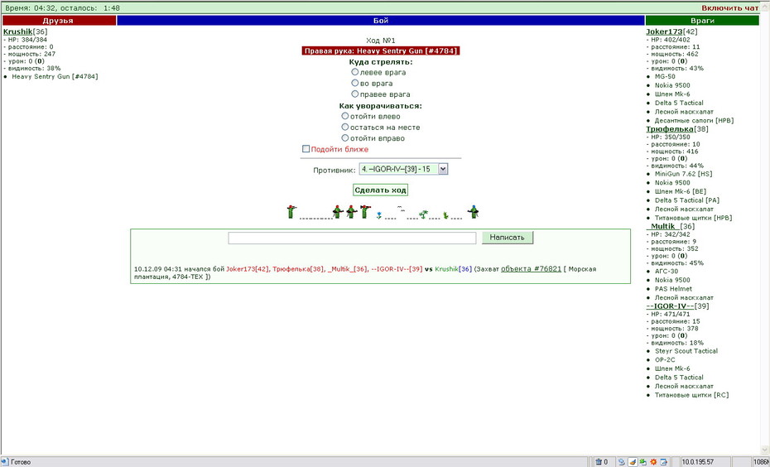
Task: Click 'Титановые щитки [RC]' under --IGOR-IV--
Action: [691, 395]
